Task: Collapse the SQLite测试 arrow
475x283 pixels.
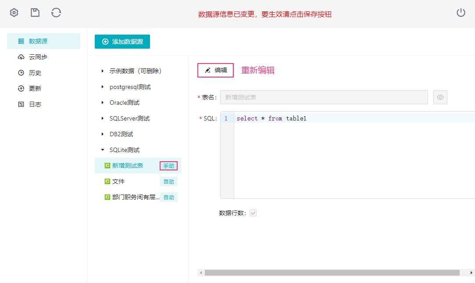Action: 102,150
